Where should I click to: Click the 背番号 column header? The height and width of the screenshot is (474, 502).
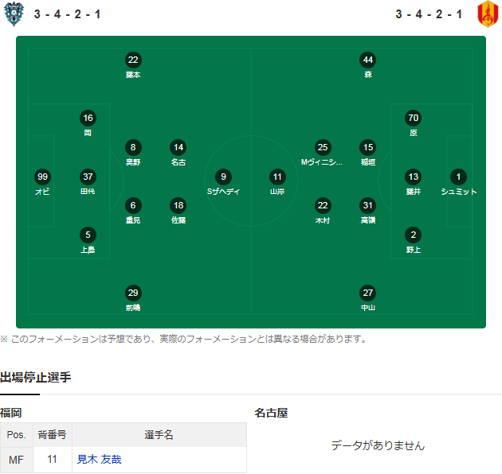(51, 435)
